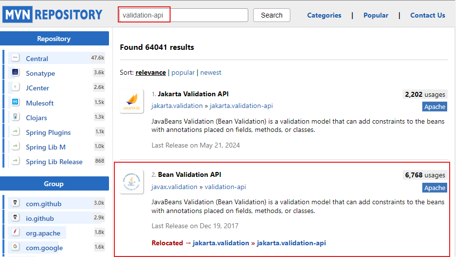Screen dimensions: 456x257
Task: Click the Repository sidebar header
Action: [54, 39]
